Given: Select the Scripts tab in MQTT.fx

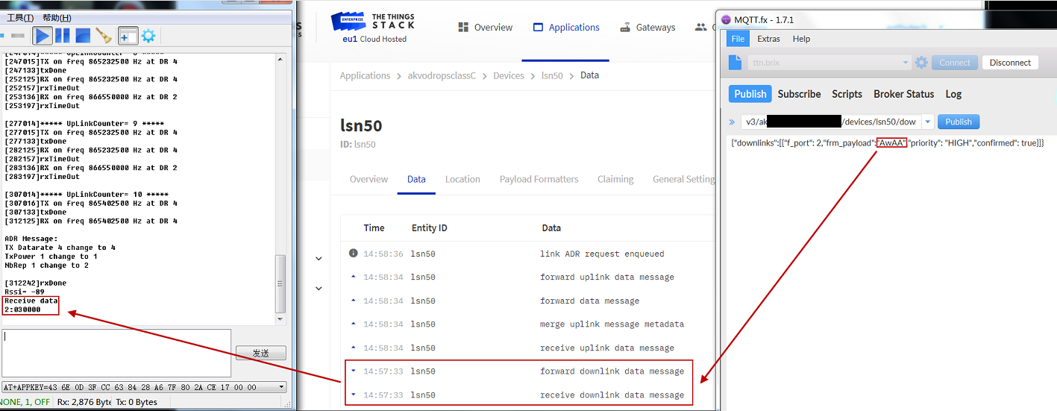Looking at the screenshot, I should [x=847, y=94].
